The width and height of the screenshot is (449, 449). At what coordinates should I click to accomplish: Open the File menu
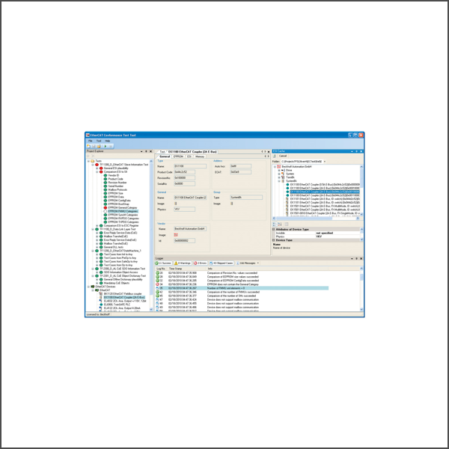tap(91, 141)
